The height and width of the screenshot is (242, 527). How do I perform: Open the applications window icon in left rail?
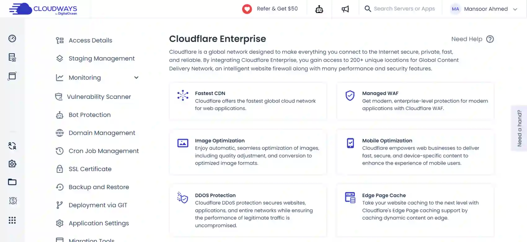tap(12, 76)
